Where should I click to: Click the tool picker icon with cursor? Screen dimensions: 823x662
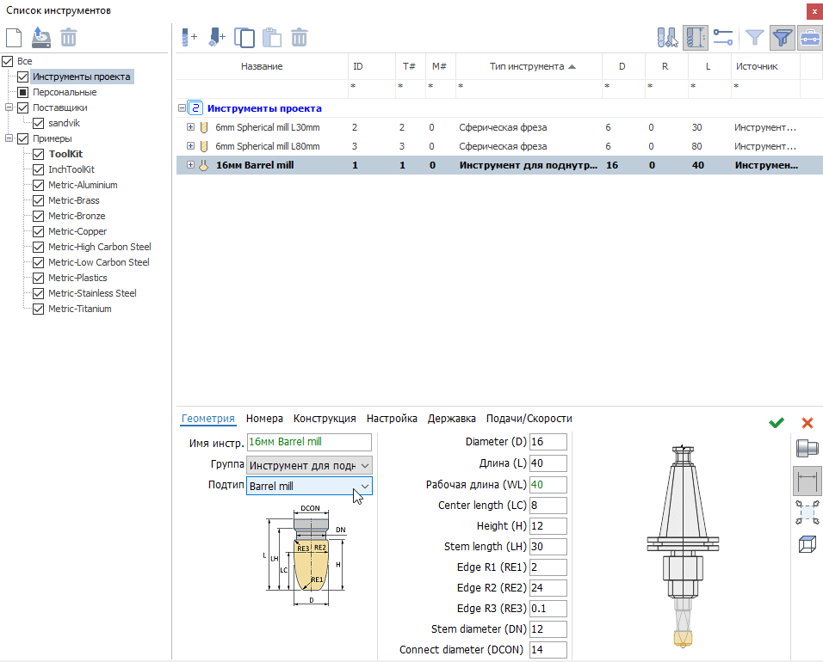(668, 38)
